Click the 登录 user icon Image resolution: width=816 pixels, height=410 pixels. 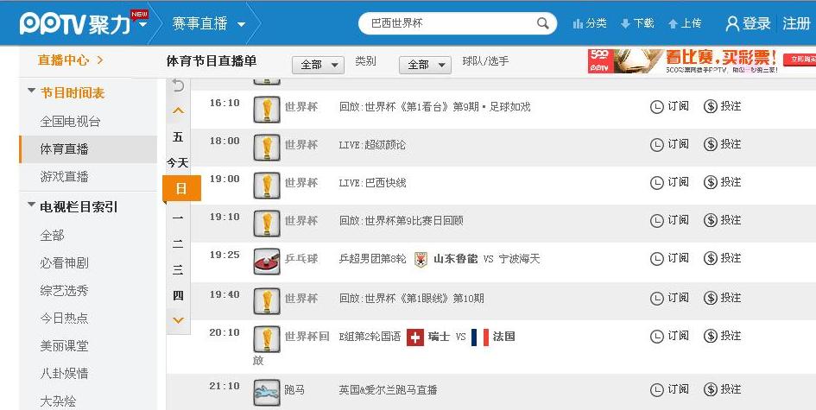tap(732, 23)
